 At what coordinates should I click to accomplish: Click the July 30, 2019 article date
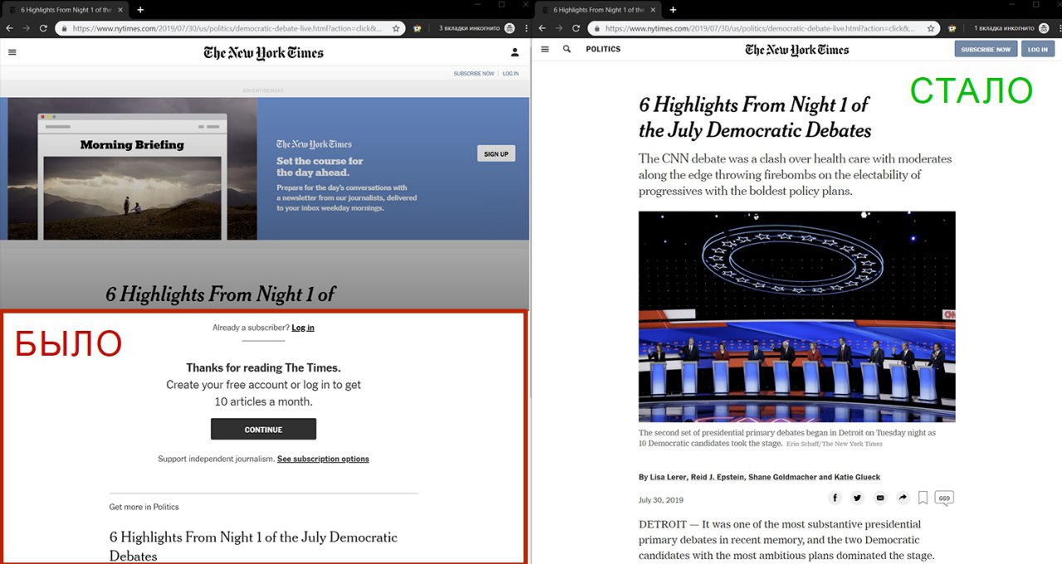[661, 500]
